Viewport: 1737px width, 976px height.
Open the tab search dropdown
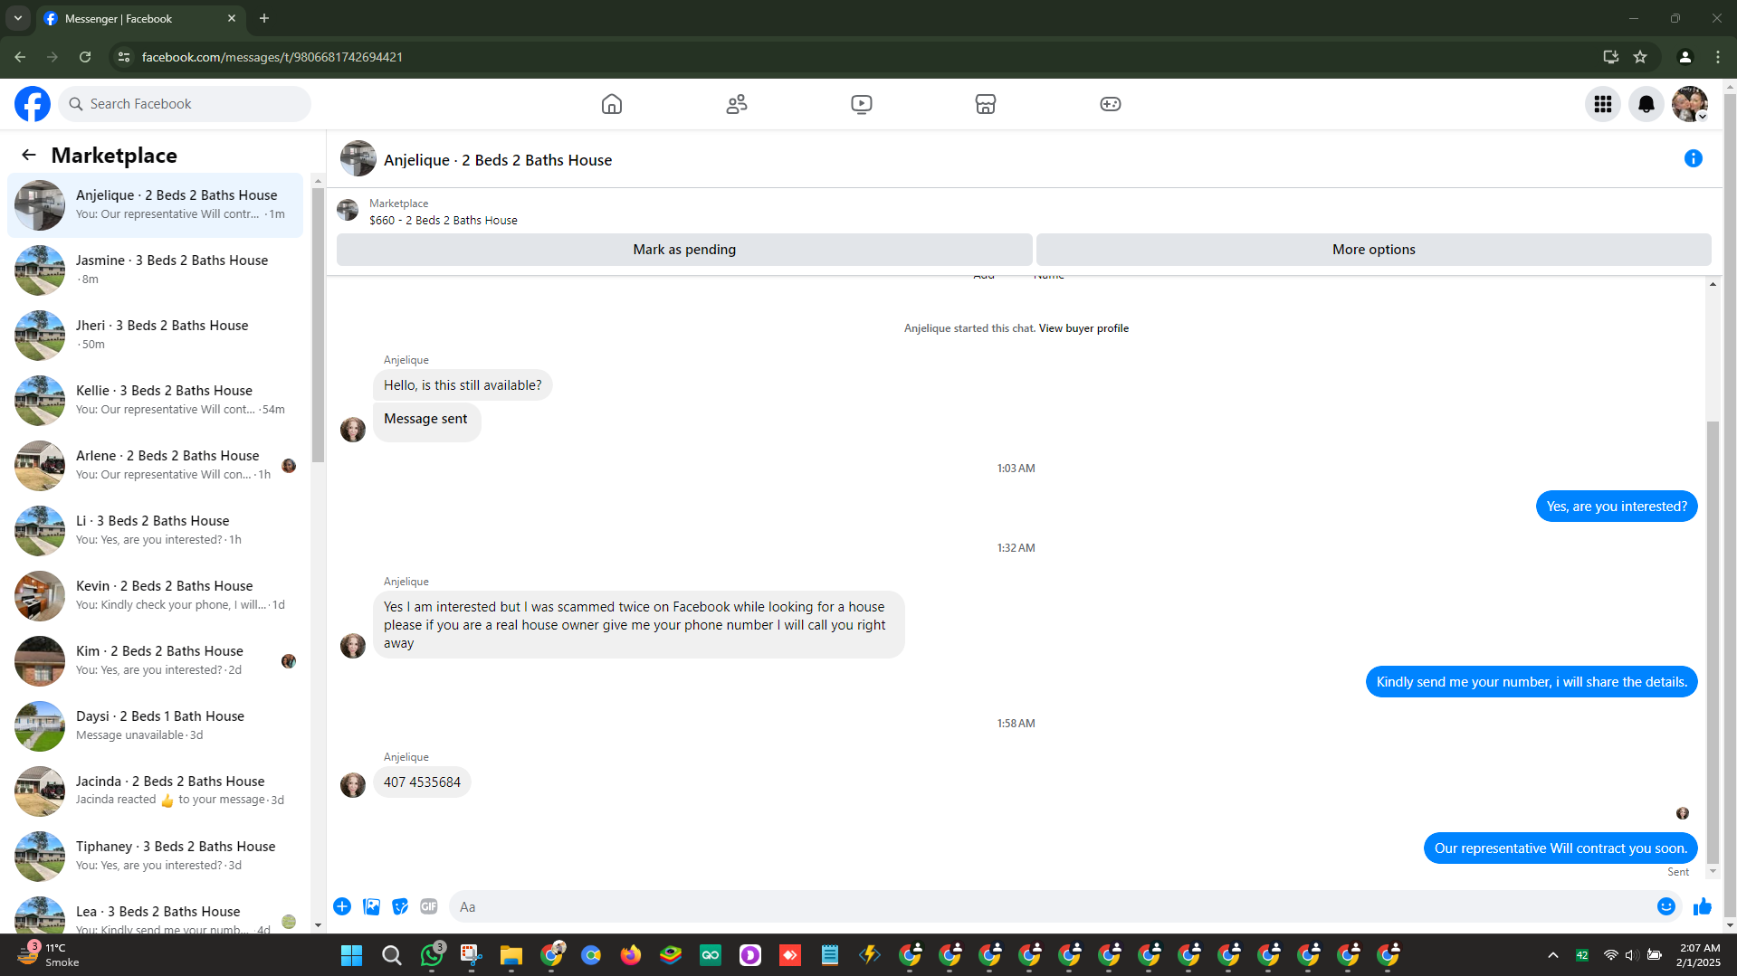click(x=18, y=18)
